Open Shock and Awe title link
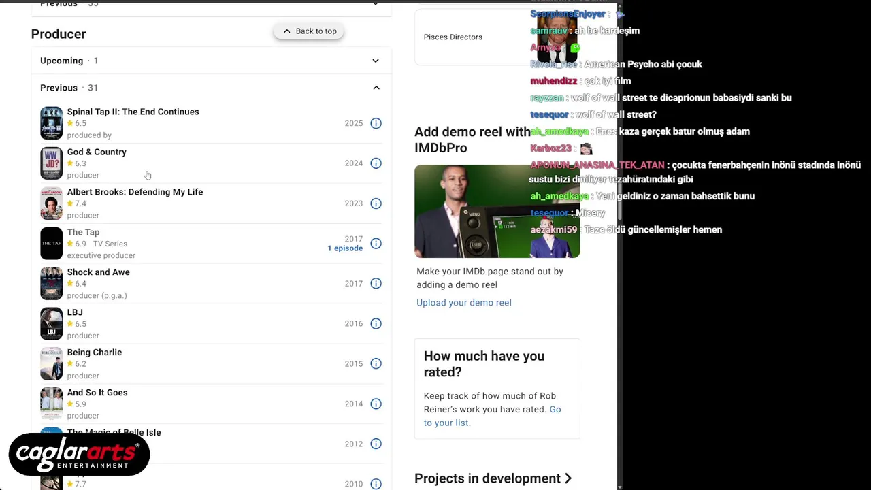The height and width of the screenshot is (490, 871). [x=98, y=272]
